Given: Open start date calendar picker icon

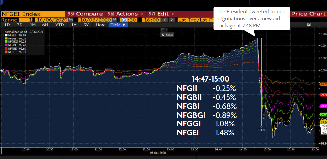Looking at the screenshot, I should point(71,20).
